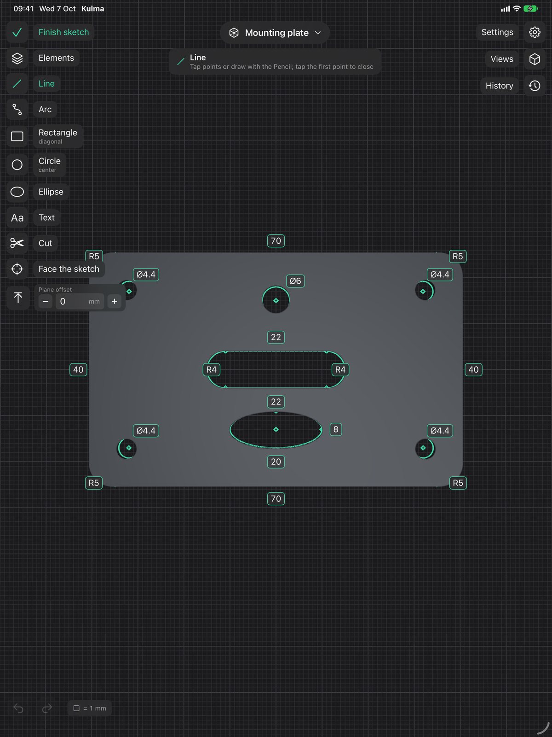The height and width of the screenshot is (737, 552).
Task: Click the Ellipse label button
Action: [51, 192]
